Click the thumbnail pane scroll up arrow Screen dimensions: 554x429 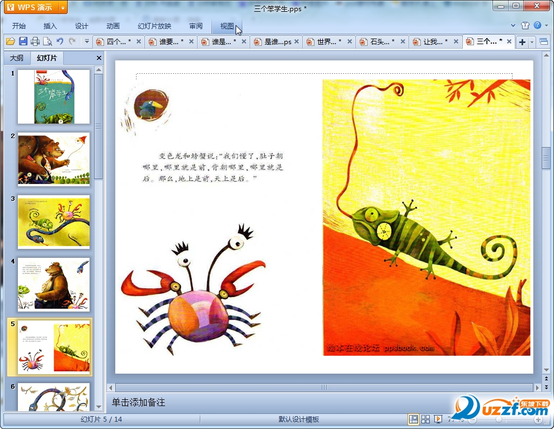[x=99, y=69]
